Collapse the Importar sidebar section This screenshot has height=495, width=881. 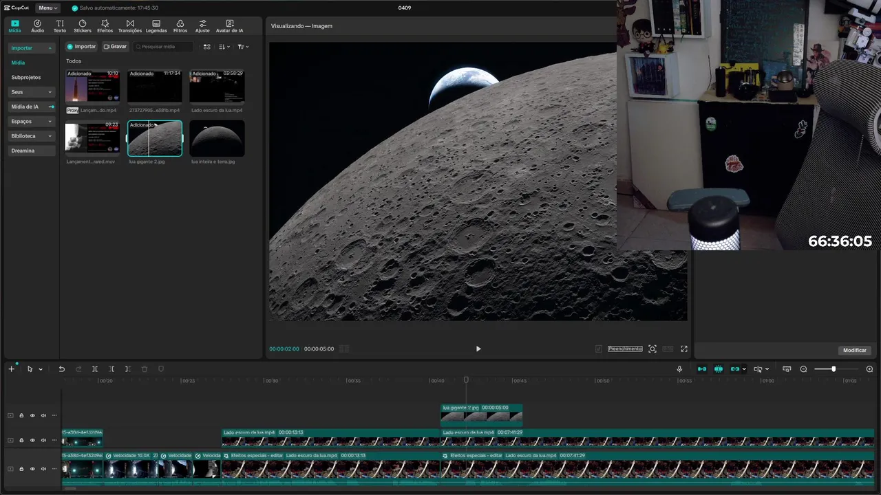[32, 48]
